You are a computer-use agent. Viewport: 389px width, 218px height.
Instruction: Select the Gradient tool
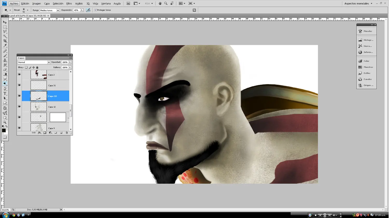(x=5, y=74)
